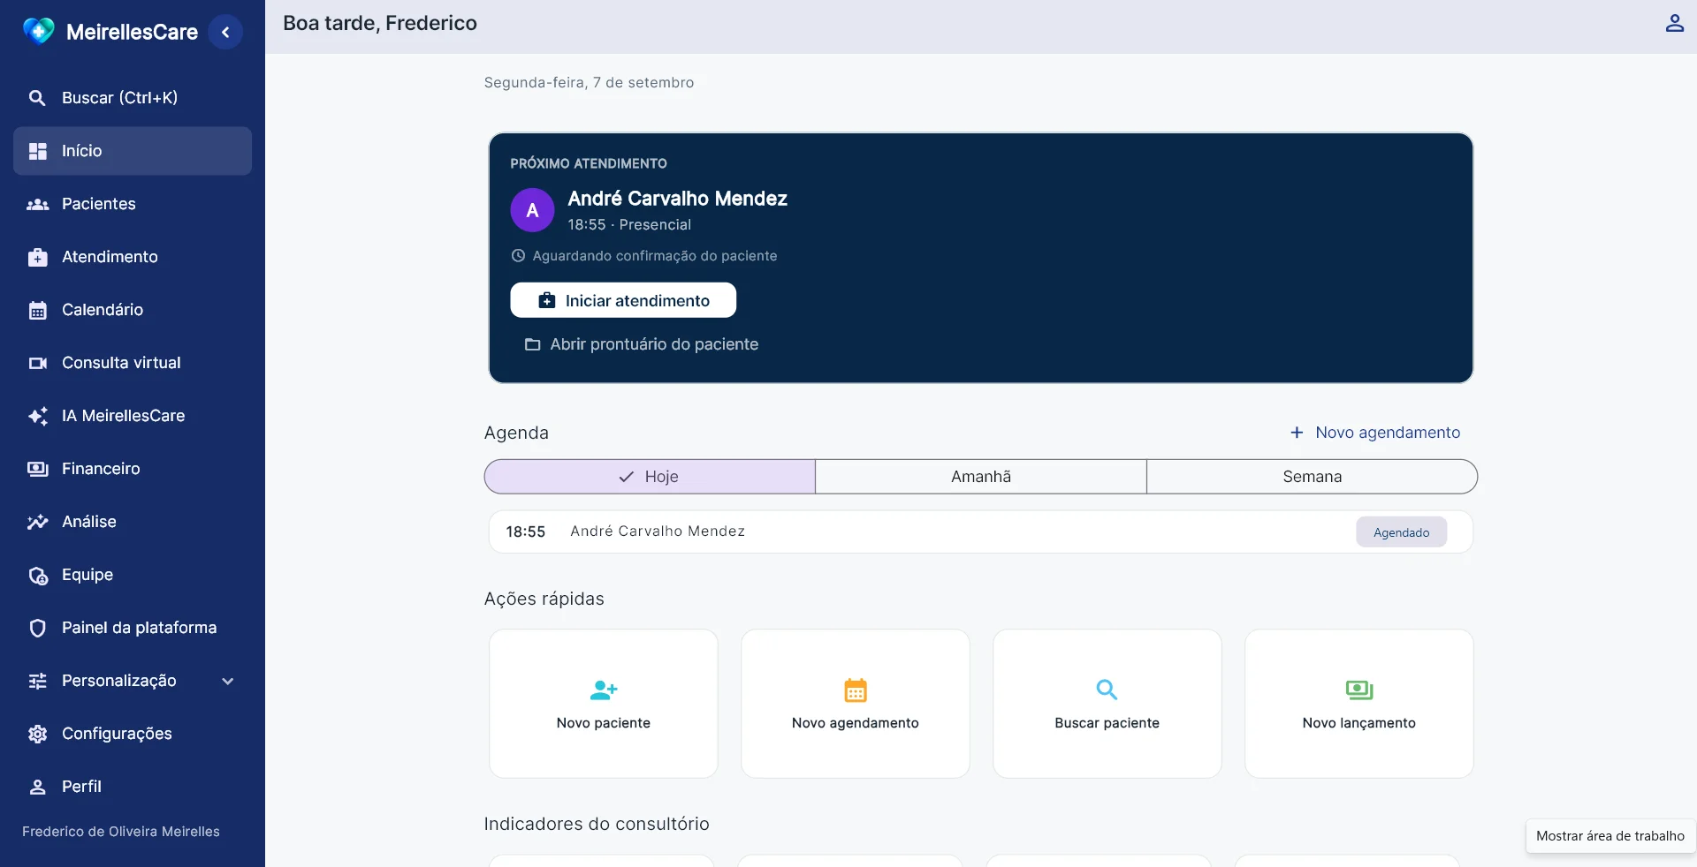Viewport: 1697px width, 867px height.
Task: Open the Pacientes menu item
Action: coord(133,204)
